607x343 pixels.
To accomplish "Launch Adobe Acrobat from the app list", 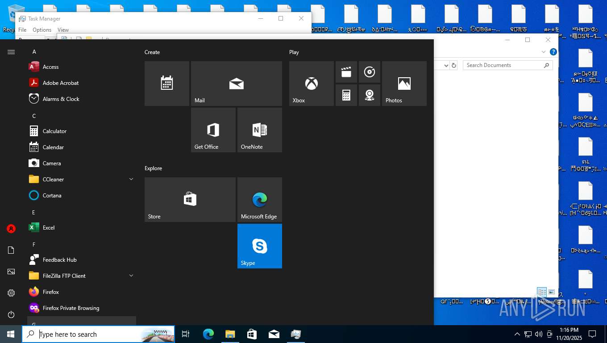I will click(82, 83).
